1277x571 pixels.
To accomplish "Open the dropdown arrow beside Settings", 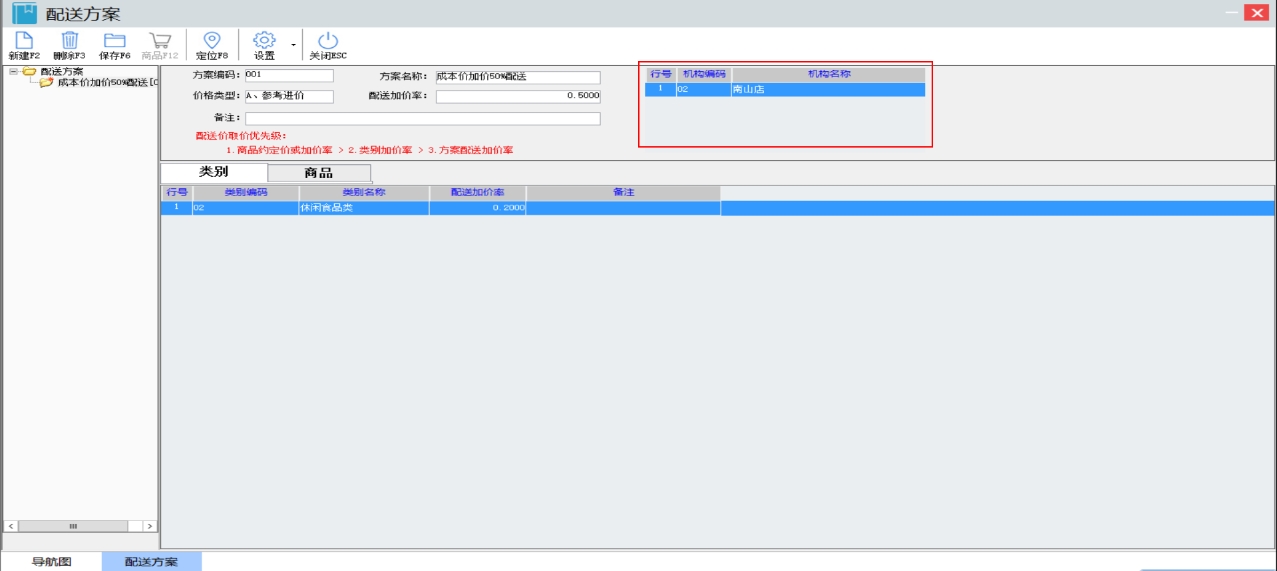I will tap(293, 45).
